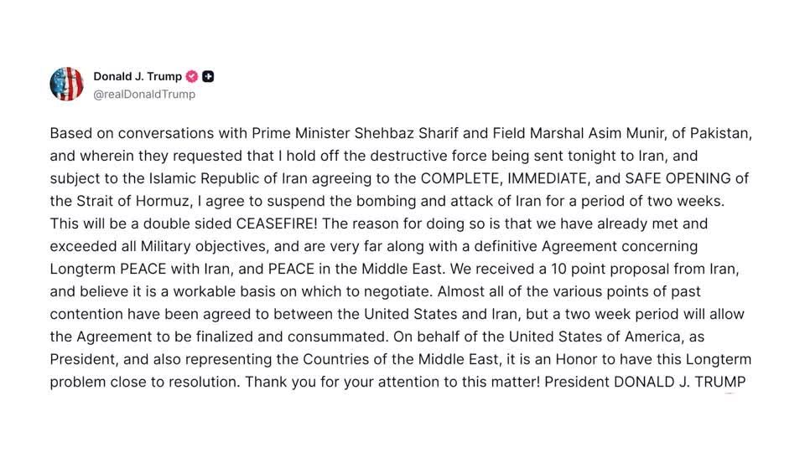Open the Donald J. Trump display name
Viewport: 805px width, 452px height.
pos(138,76)
